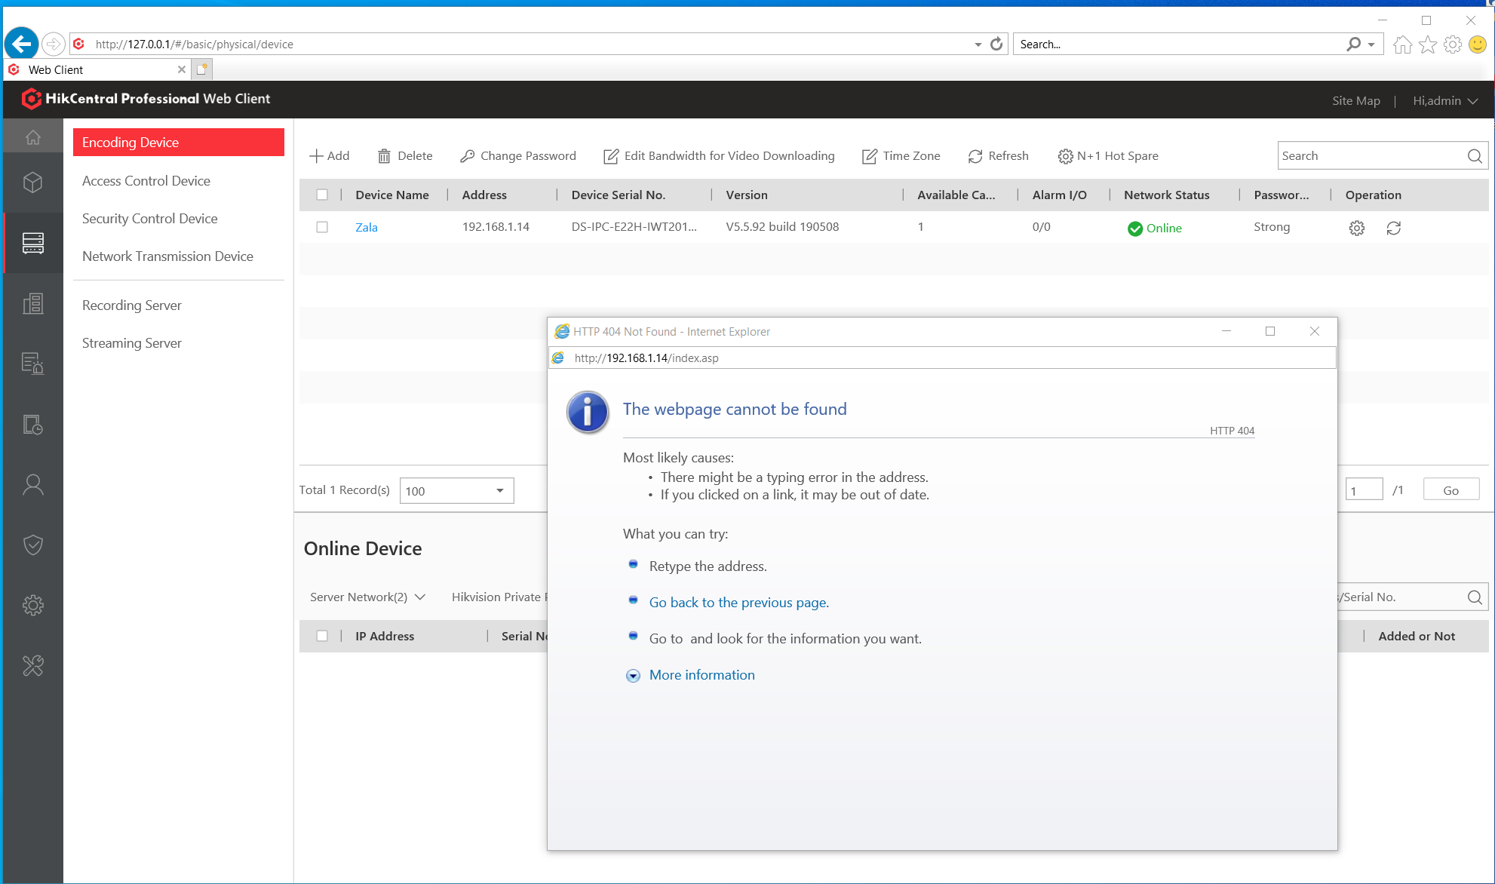Screen dimensions: 1495x884
Task: Click the Encoding Device settings gear icon
Action: point(1357,227)
